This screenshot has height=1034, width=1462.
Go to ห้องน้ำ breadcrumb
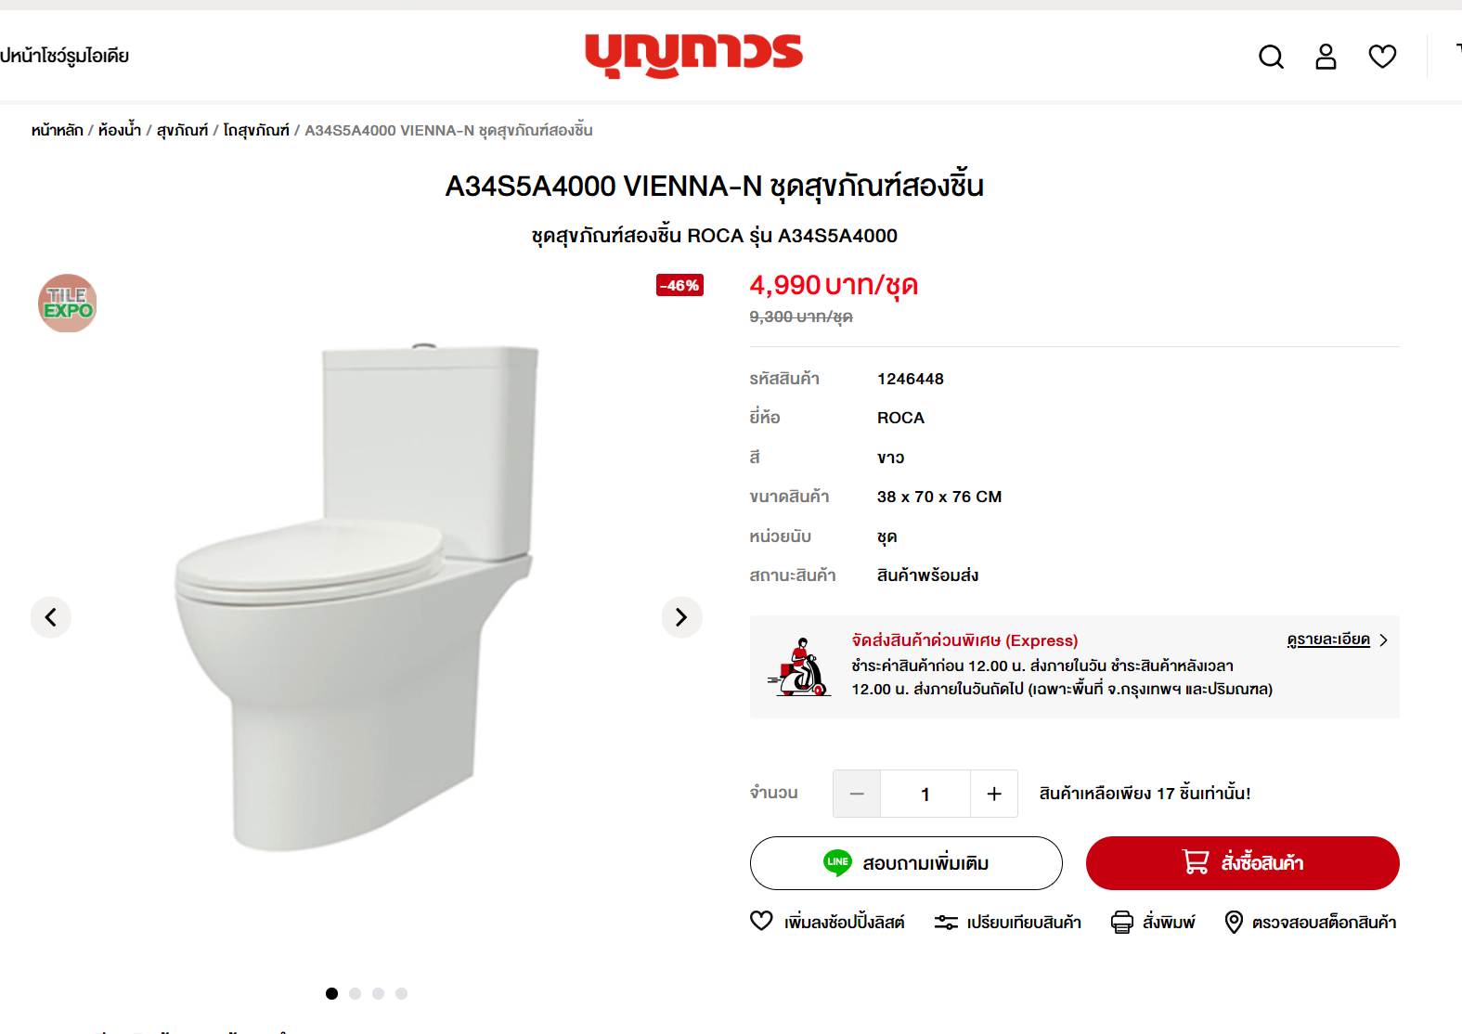point(120,130)
